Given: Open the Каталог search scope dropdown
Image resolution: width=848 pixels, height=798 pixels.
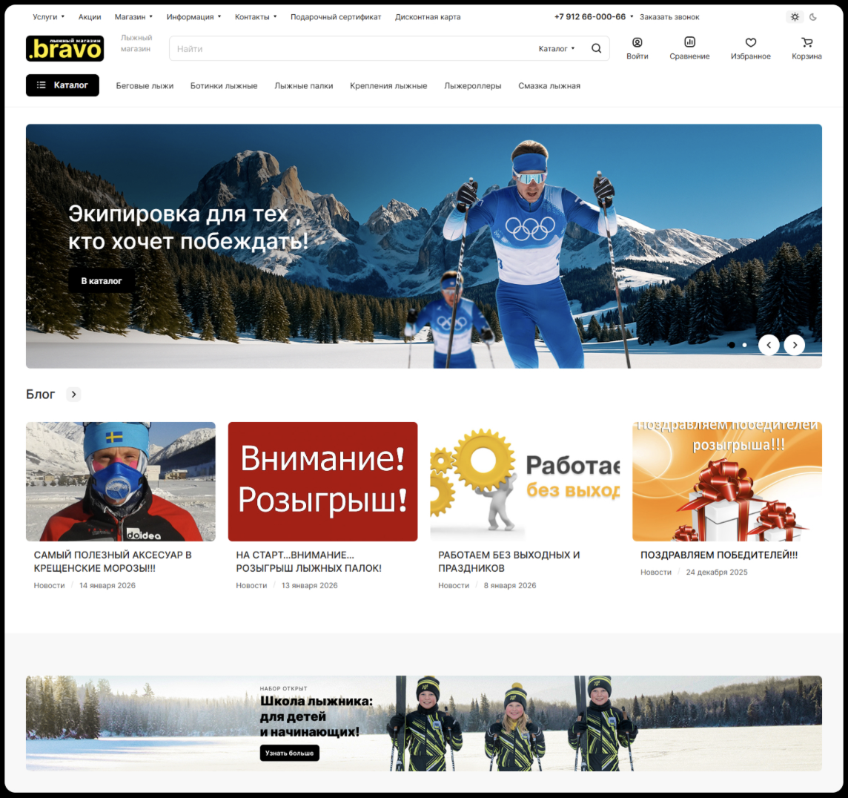Looking at the screenshot, I should 557,49.
